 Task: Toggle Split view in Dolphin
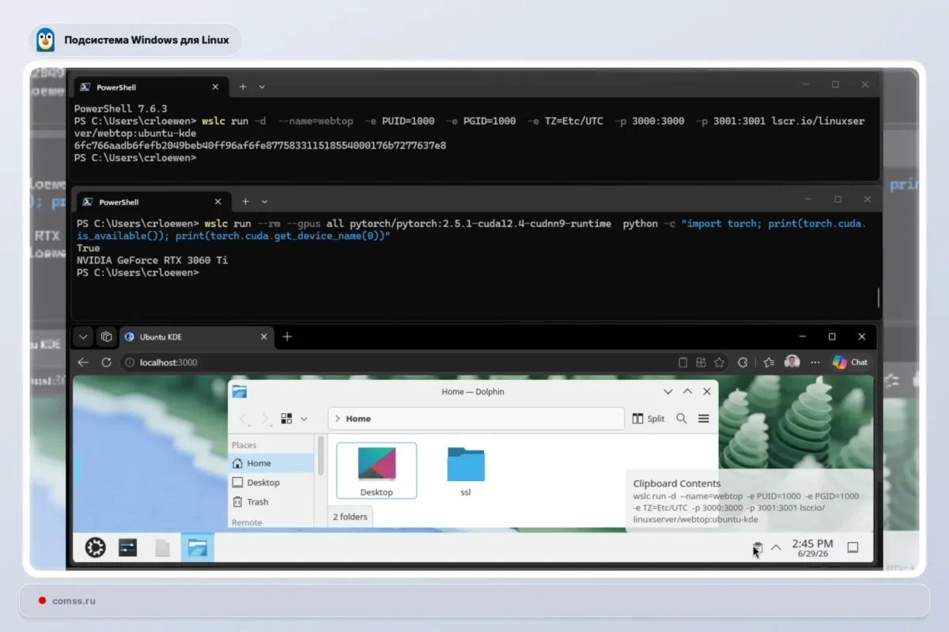(x=648, y=419)
